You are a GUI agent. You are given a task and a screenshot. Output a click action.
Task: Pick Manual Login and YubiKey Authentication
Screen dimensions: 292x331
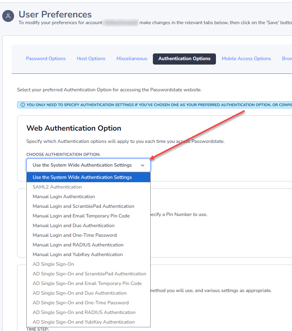click(x=88, y=254)
